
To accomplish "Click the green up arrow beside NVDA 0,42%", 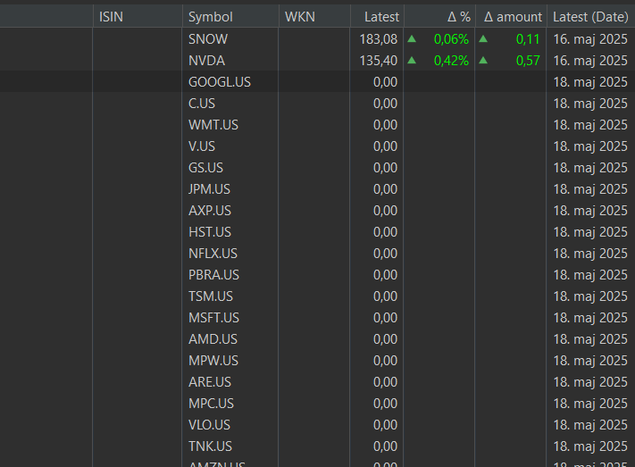I will pos(412,60).
